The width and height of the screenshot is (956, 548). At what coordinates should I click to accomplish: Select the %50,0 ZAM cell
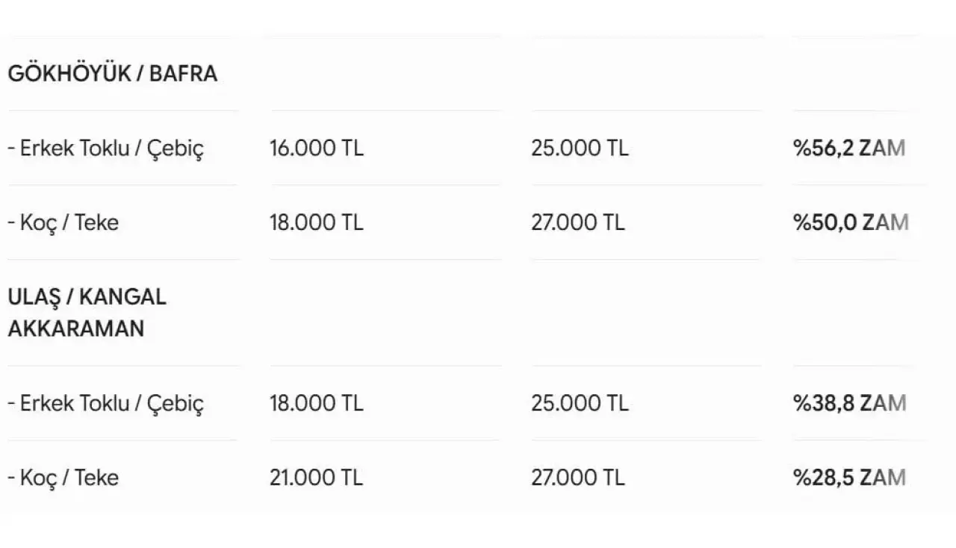[x=851, y=222]
